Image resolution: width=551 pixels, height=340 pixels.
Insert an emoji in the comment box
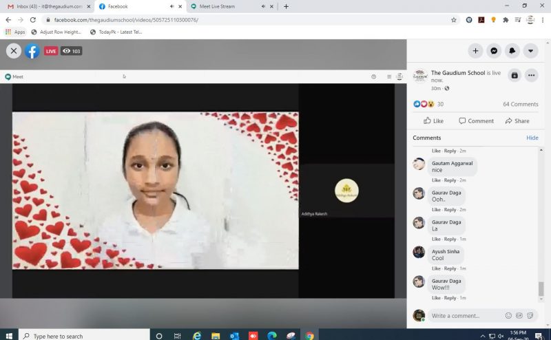point(508,315)
